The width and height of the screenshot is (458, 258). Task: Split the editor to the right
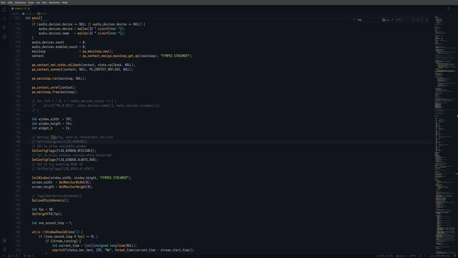tap(448, 8)
